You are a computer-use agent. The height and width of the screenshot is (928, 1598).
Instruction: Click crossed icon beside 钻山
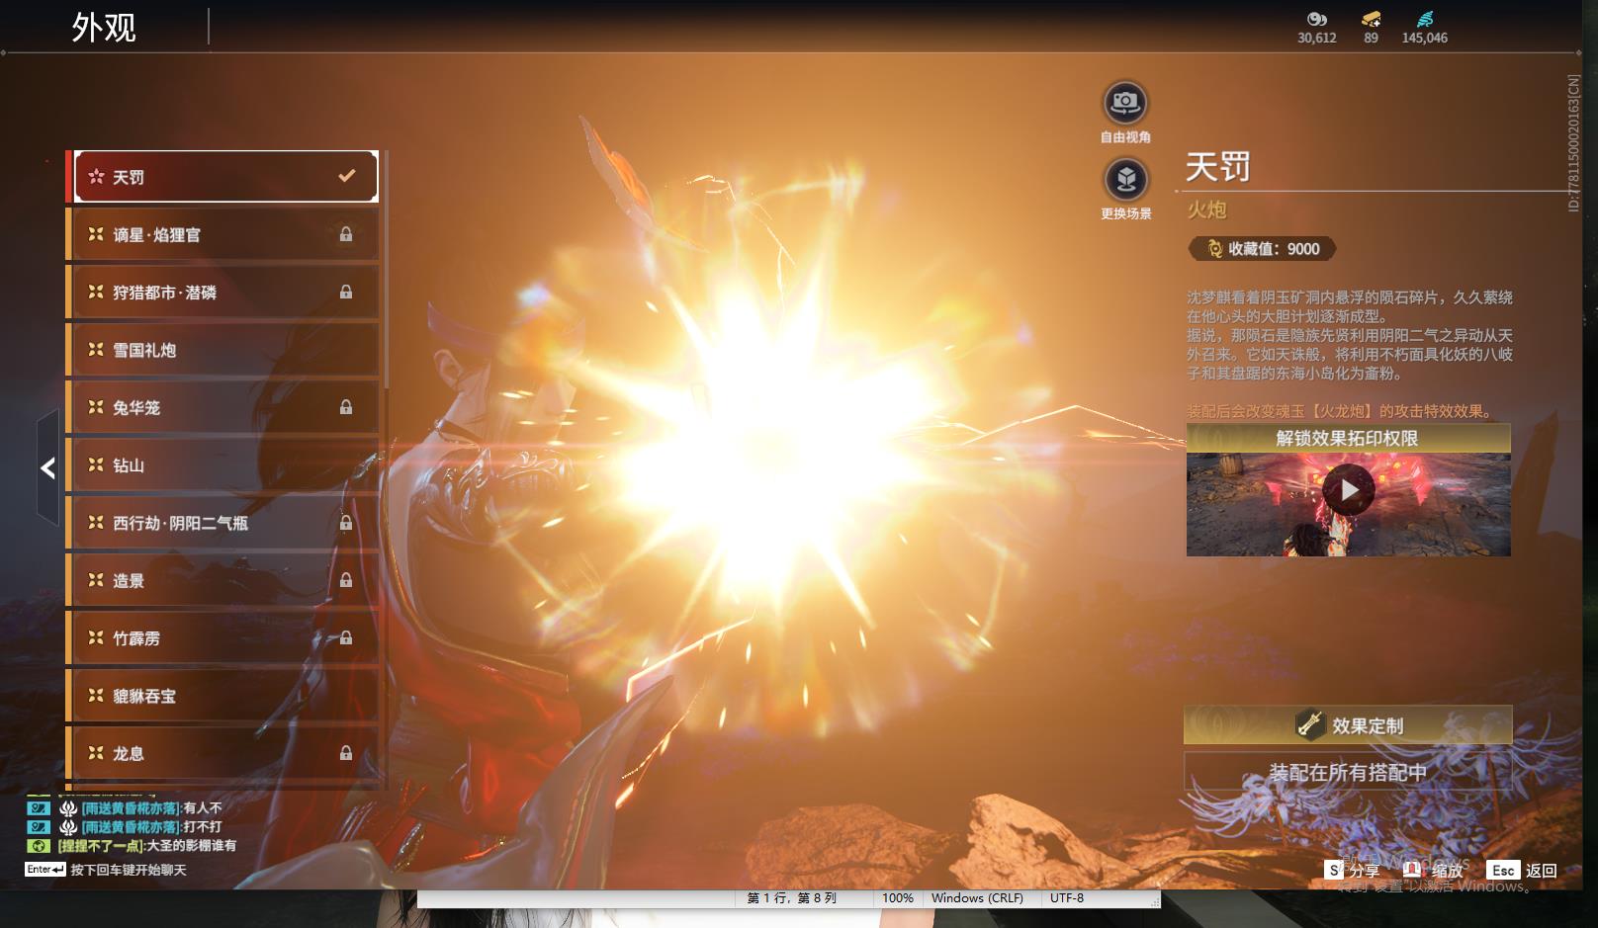[96, 464]
